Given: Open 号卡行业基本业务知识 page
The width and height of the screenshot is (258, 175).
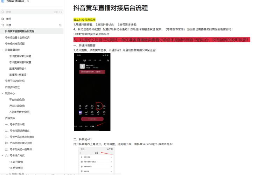Looking at the screenshot, I should tap(17, 37).
